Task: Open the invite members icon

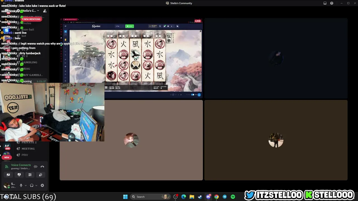Action: click(45, 11)
